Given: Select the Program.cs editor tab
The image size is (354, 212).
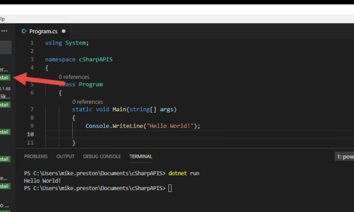Looking at the screenshot, I should (43, 31).
